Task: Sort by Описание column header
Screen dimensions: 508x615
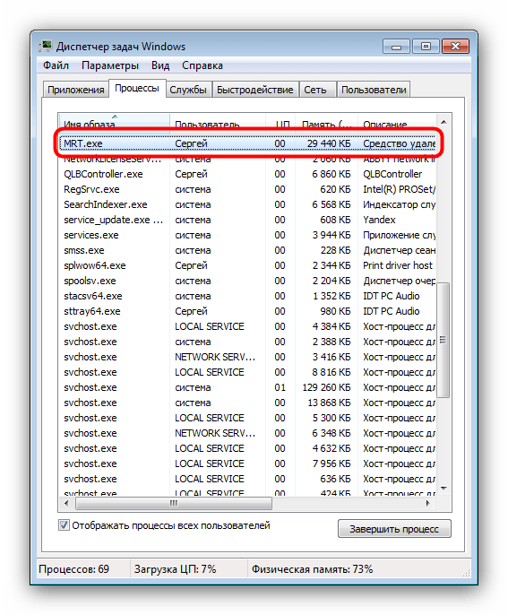Action: pyautogui.click(x=397, y=123)
